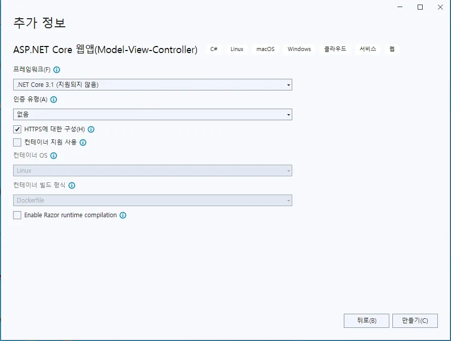
Task: Open the 컨테이너 OS Linux dropdown
Action: point(153,171)
